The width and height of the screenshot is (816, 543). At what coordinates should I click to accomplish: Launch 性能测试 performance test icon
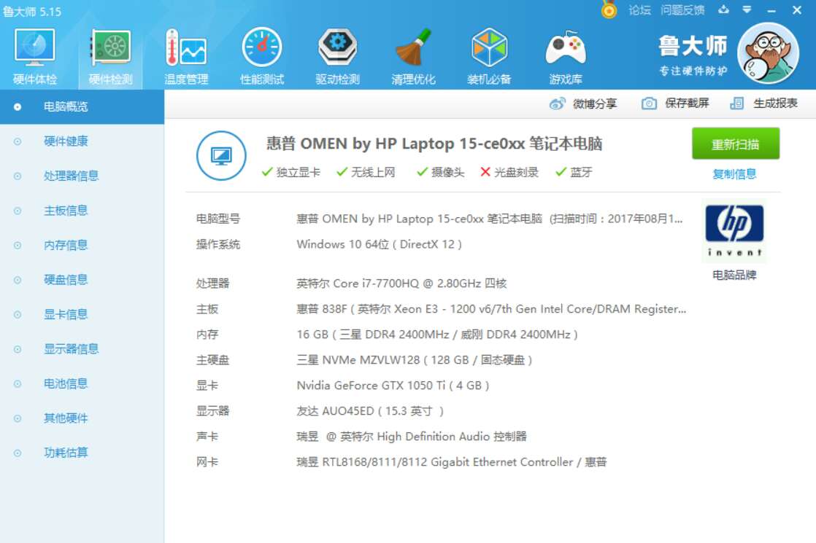point(262,56)
